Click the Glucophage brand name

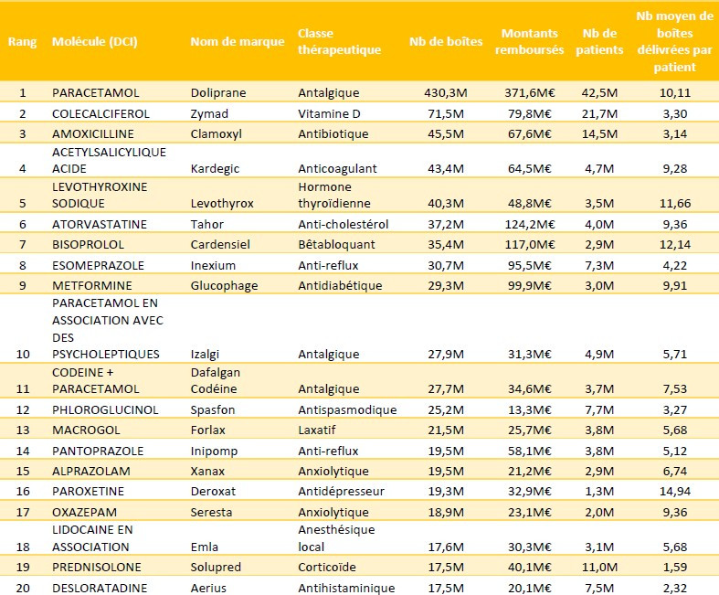[224, 285]
